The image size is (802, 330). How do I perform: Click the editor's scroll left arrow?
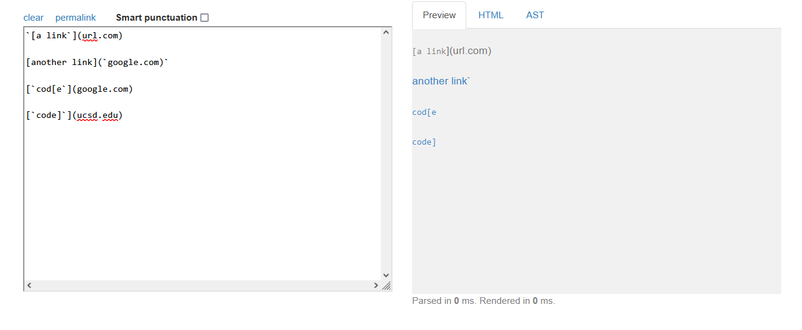(x=29, y=285)
